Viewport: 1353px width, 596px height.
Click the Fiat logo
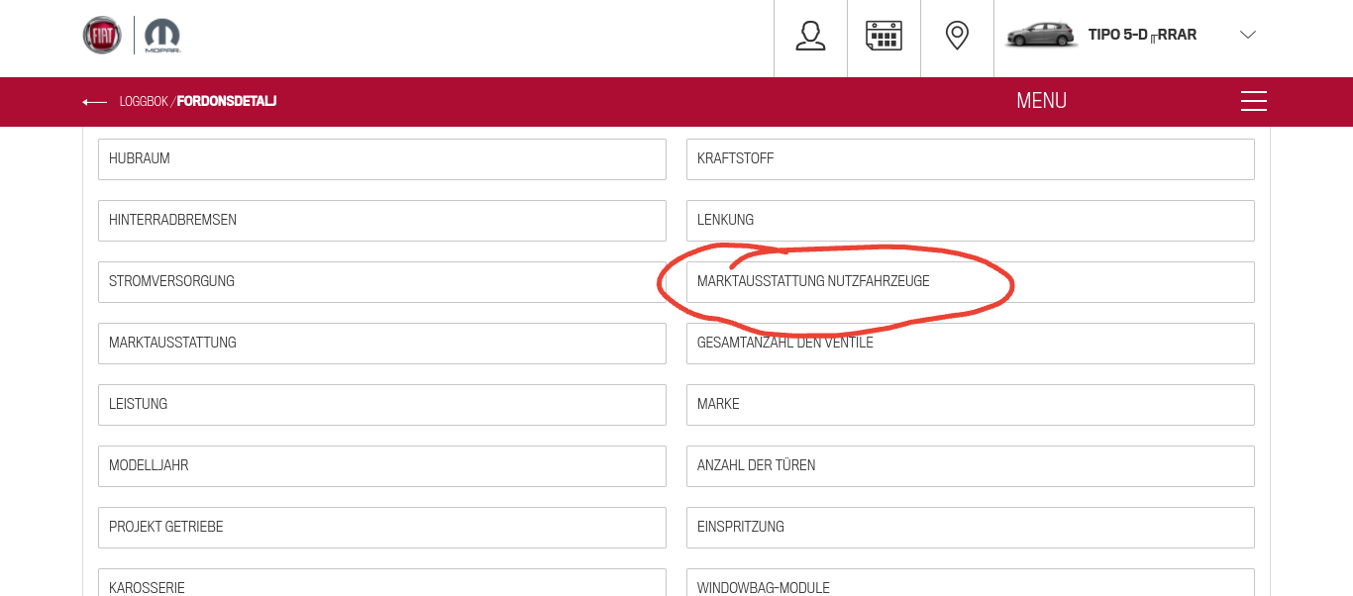point(102,36)
